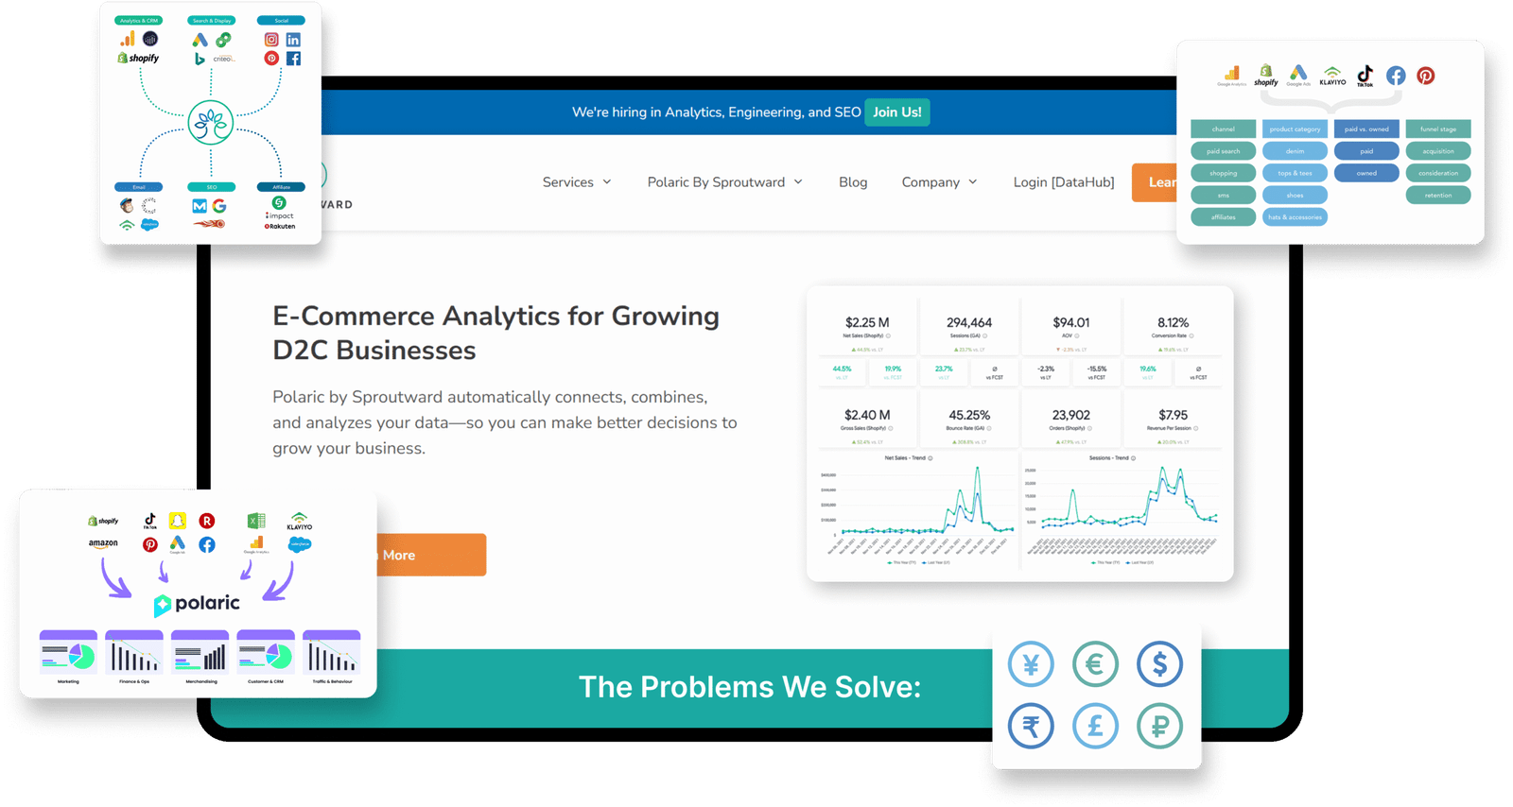Screen dimensions: 1513x807
Task: Click the red Rakuten R icon in Polaric card
Action: coord(207,521)
